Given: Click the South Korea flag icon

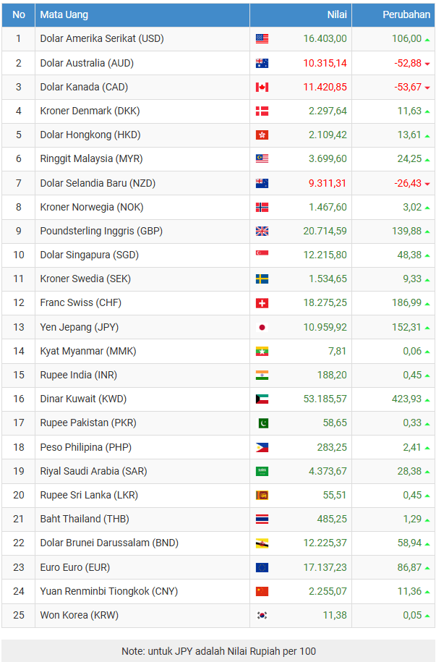Looking at the screenshot, I should [x=262, y=615].
